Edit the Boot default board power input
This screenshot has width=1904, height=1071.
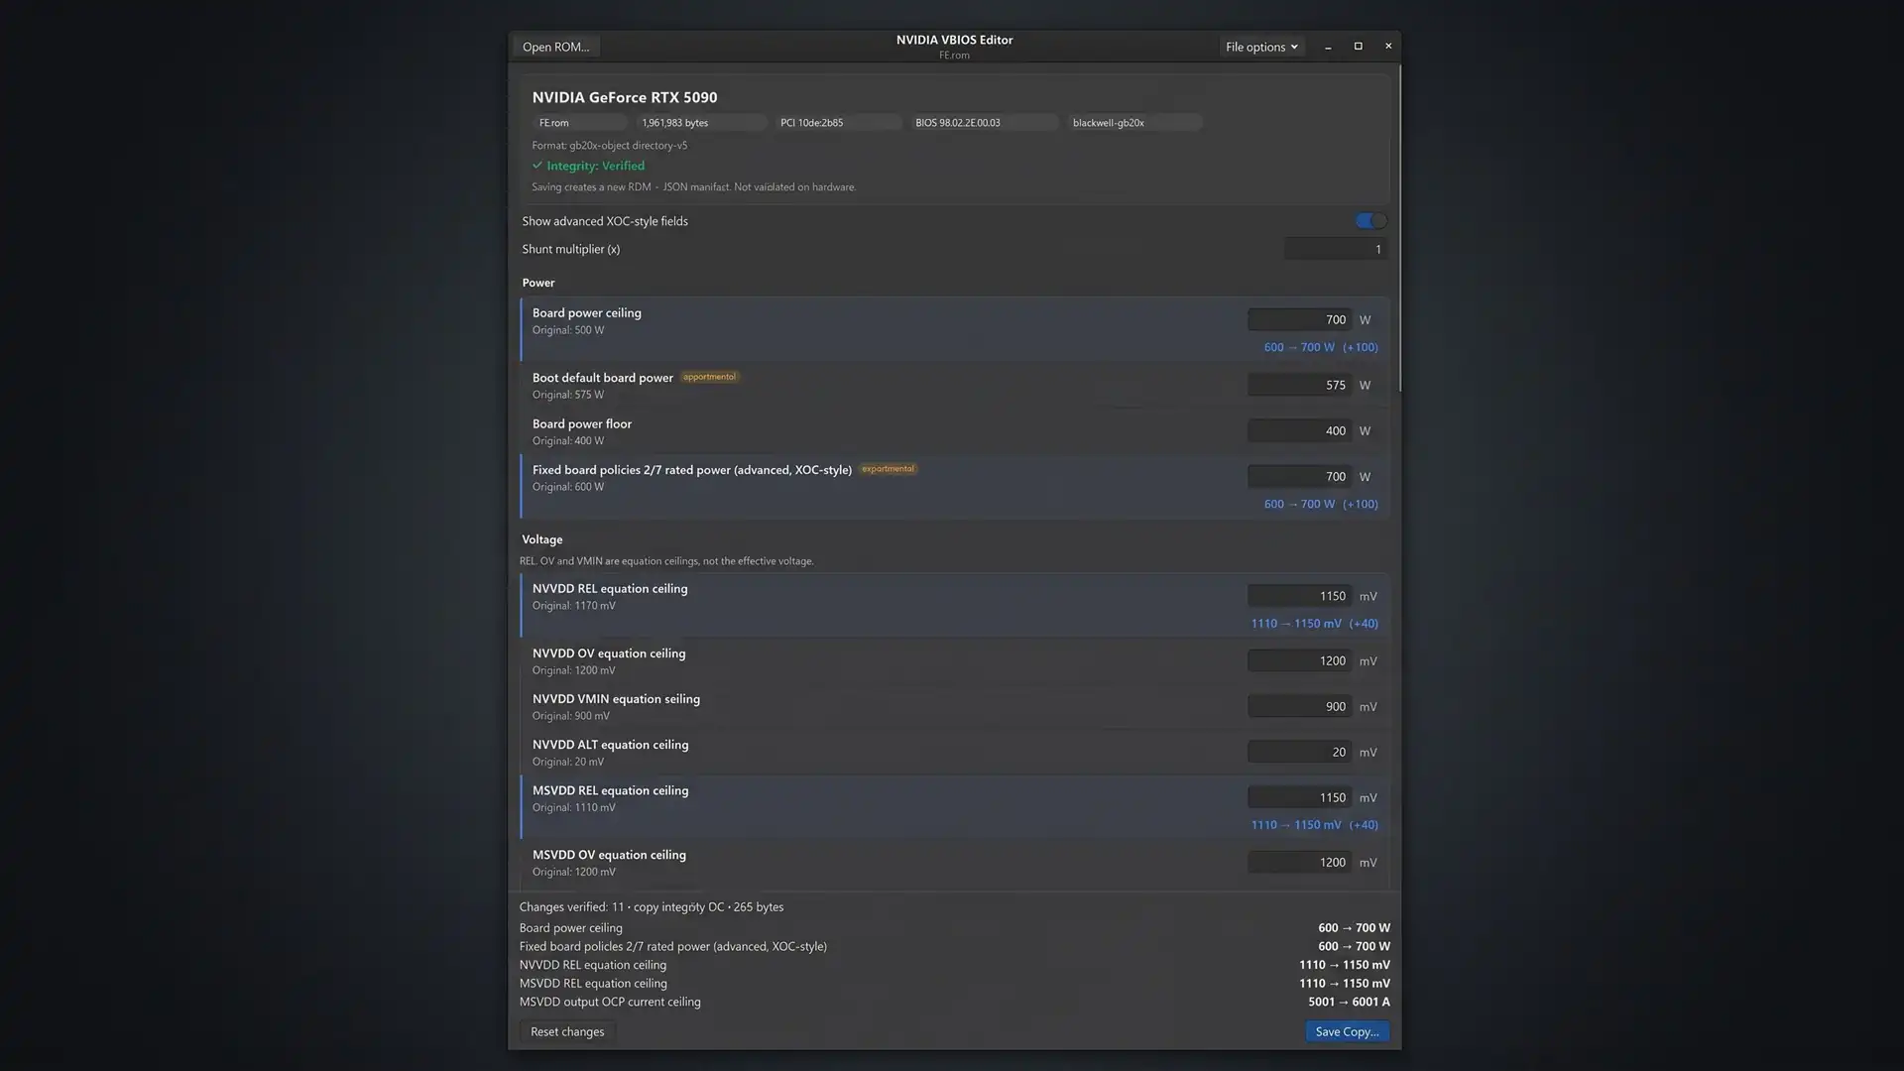(x=1299, y=385)
